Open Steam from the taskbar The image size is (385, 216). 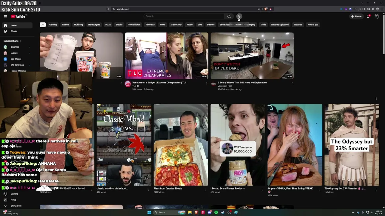(x=223, y=212)
